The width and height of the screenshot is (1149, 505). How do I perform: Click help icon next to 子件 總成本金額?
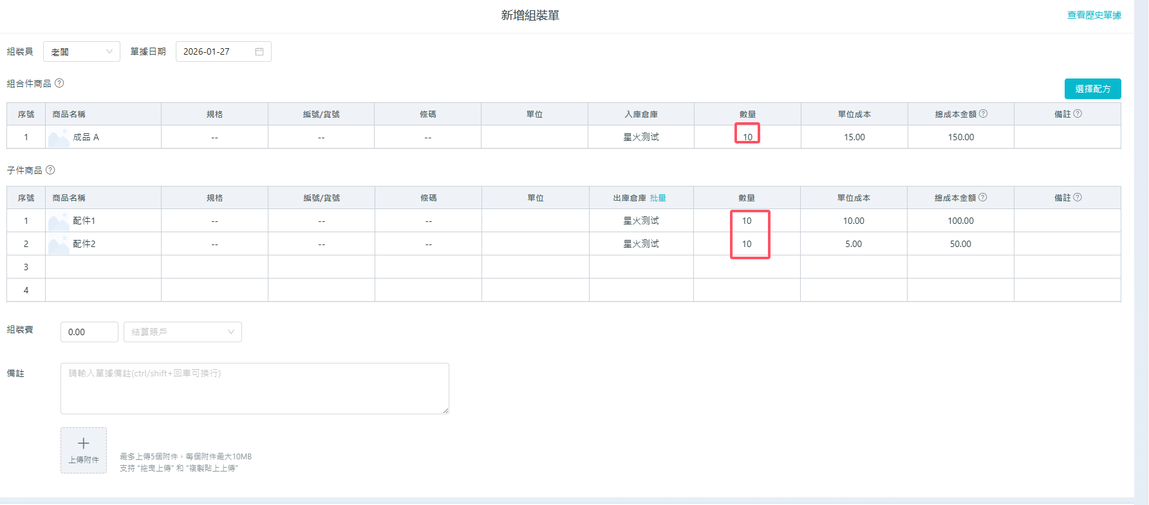tap(982, 197)
